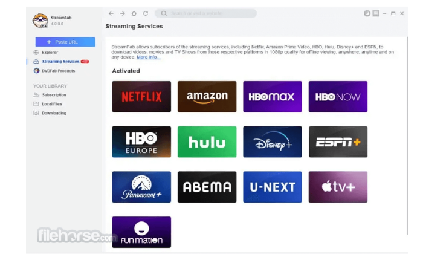Reload page with refresh icon
Image resolution: width=423 pixels, height=260 pixels.
coord(146,13)
